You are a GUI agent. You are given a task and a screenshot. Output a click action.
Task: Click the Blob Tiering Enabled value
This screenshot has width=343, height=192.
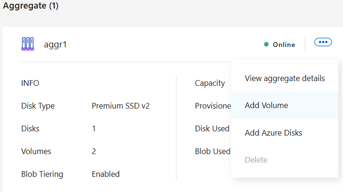(105, 174)
